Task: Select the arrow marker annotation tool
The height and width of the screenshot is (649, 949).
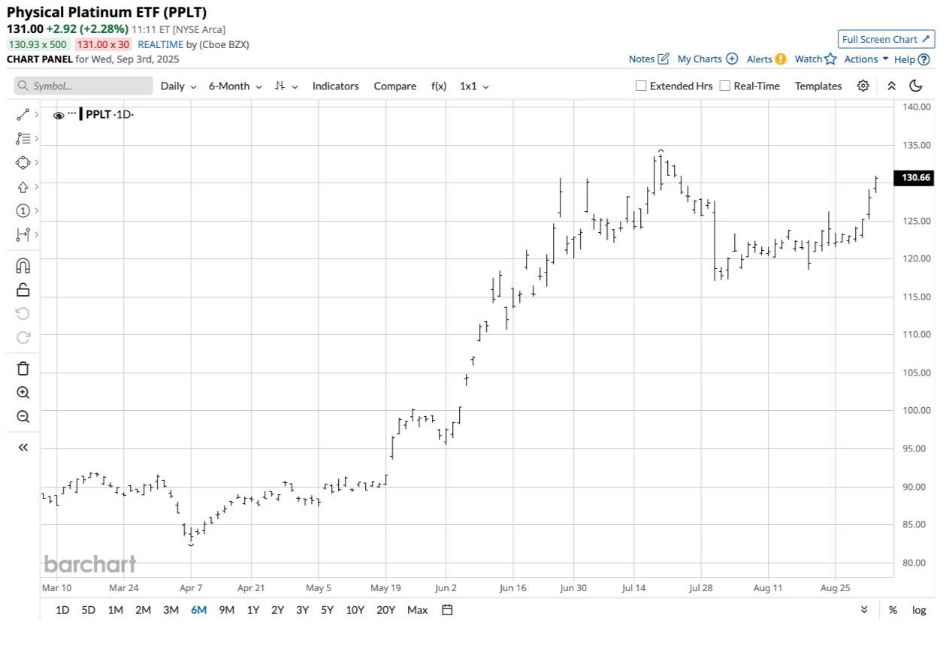Action: pyautogui.click(x=23, y=186)
